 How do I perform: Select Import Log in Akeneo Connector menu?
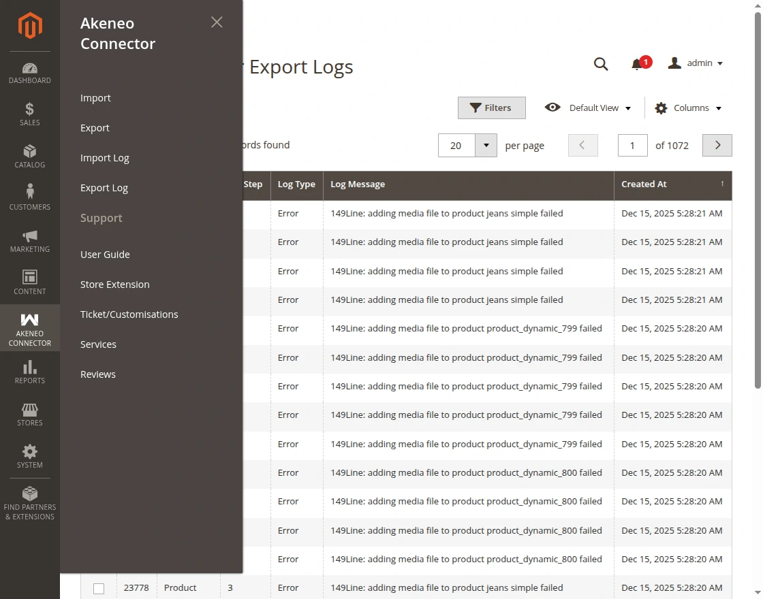[x=104, y=157]
